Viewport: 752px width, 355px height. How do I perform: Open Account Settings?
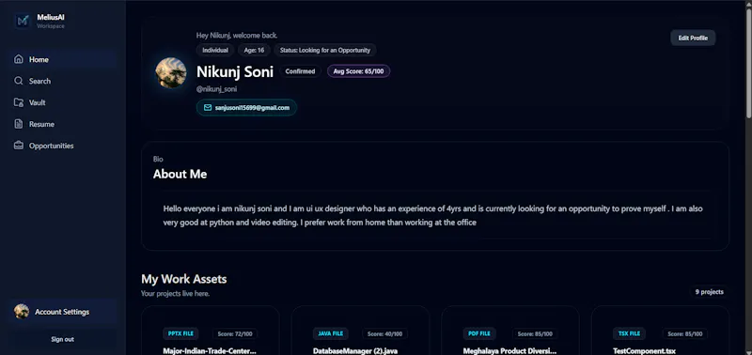click(x=62, y=312)
